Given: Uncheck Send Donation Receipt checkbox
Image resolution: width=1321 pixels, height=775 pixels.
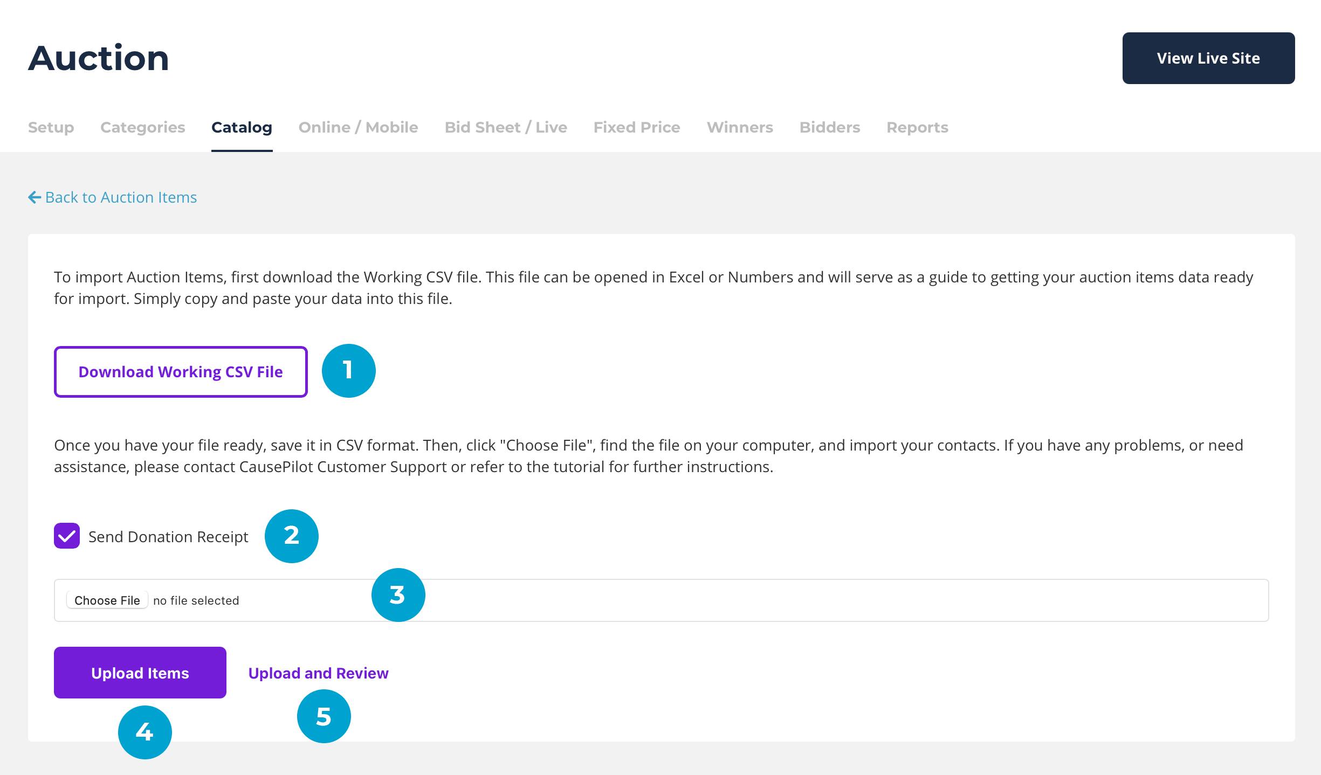Looking at the screenshot, I should click(x=67, y=536).
